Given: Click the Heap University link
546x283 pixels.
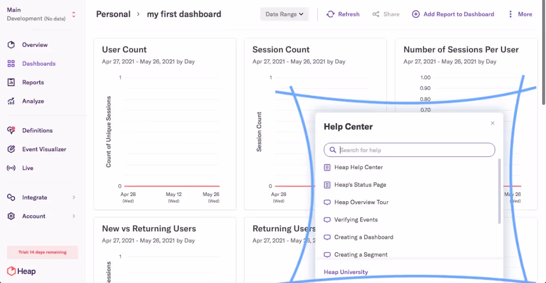Looking at the screenshot, I should (346, 272).
